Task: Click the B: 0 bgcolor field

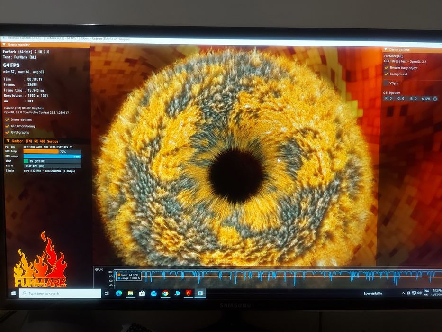Action: 413,99
